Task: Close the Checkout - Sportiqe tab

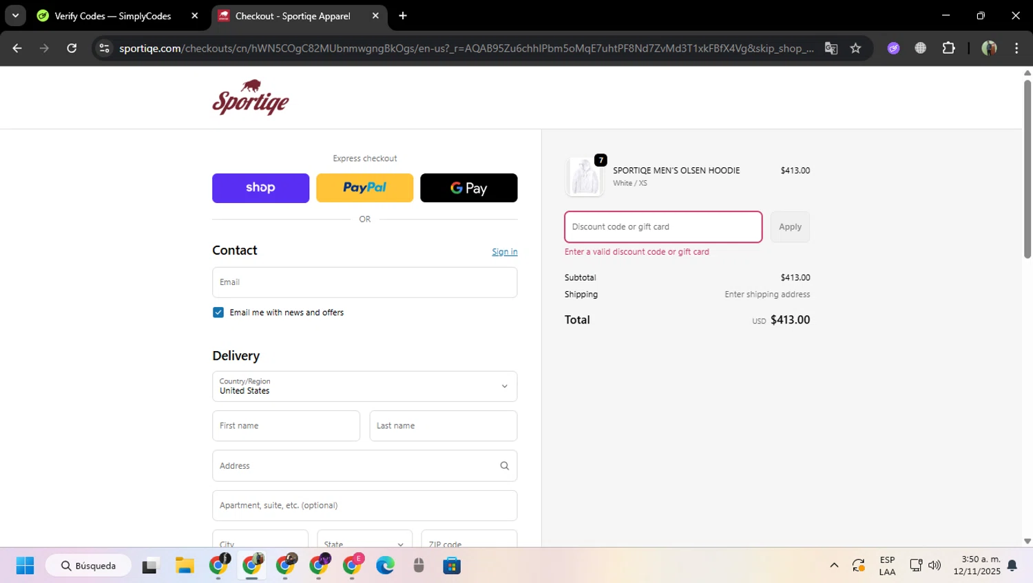Action: click(x=375, y=16)
